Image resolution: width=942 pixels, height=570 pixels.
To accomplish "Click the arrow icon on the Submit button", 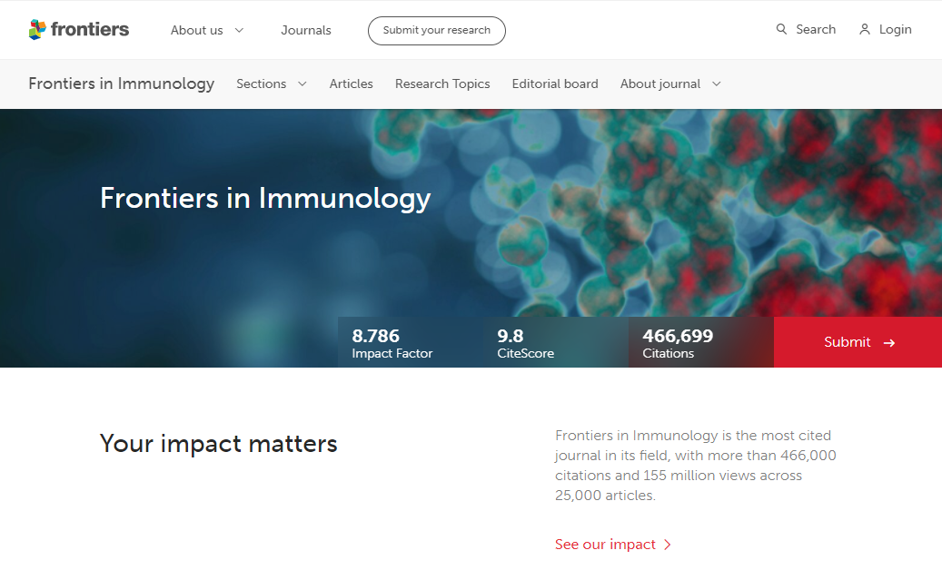I will point(889,343).
